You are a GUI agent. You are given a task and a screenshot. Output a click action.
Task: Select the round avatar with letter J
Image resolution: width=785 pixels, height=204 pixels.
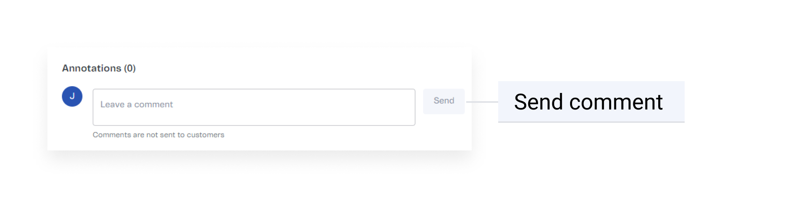pyautogui.click(x=72, y=96)
